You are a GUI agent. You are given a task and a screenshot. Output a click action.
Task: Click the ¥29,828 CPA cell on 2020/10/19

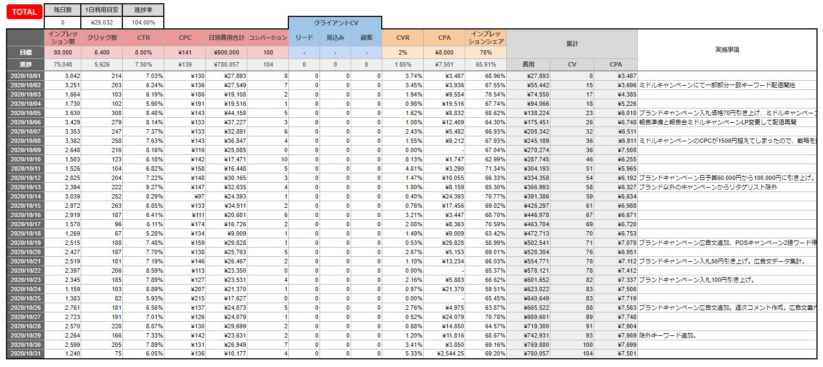point(444,243)
